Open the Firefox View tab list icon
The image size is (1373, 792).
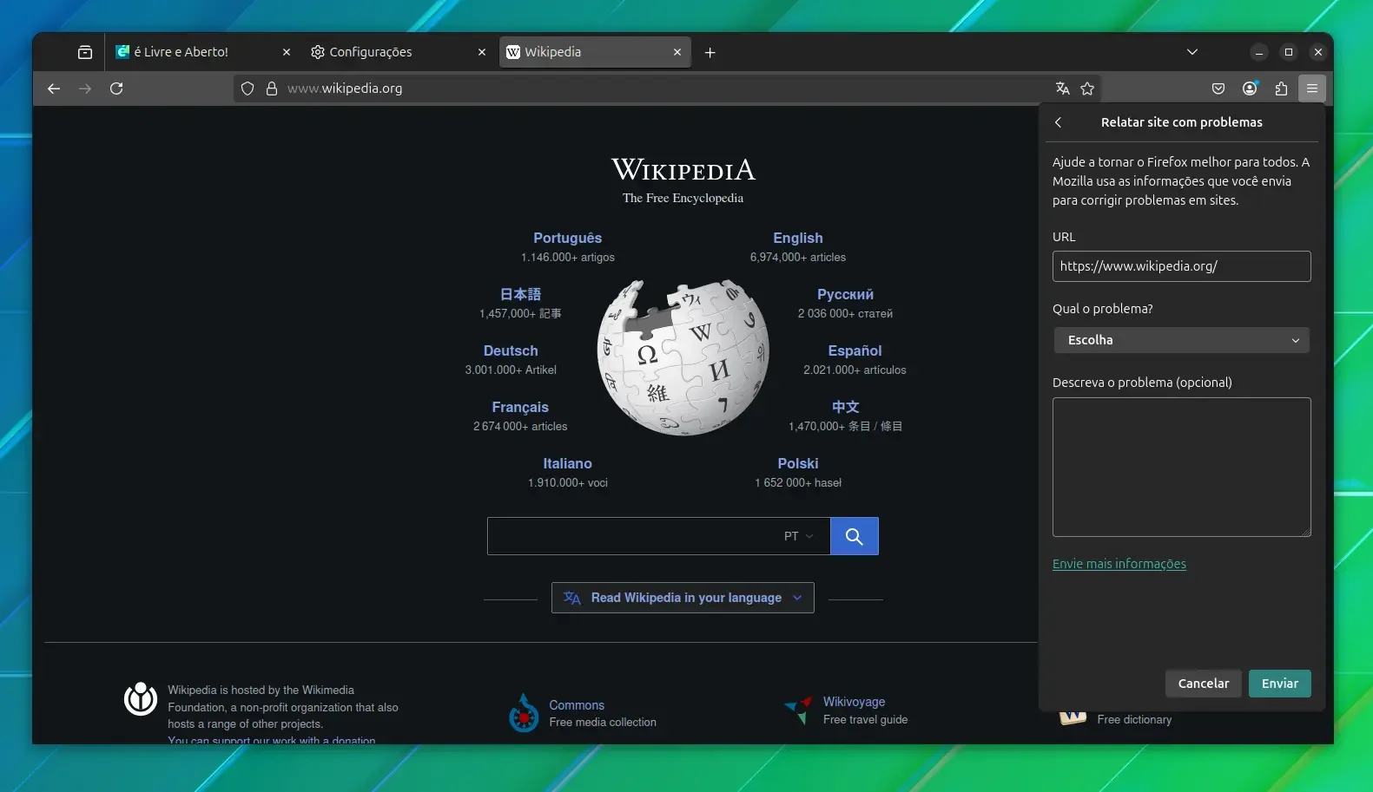click(84, 52)
